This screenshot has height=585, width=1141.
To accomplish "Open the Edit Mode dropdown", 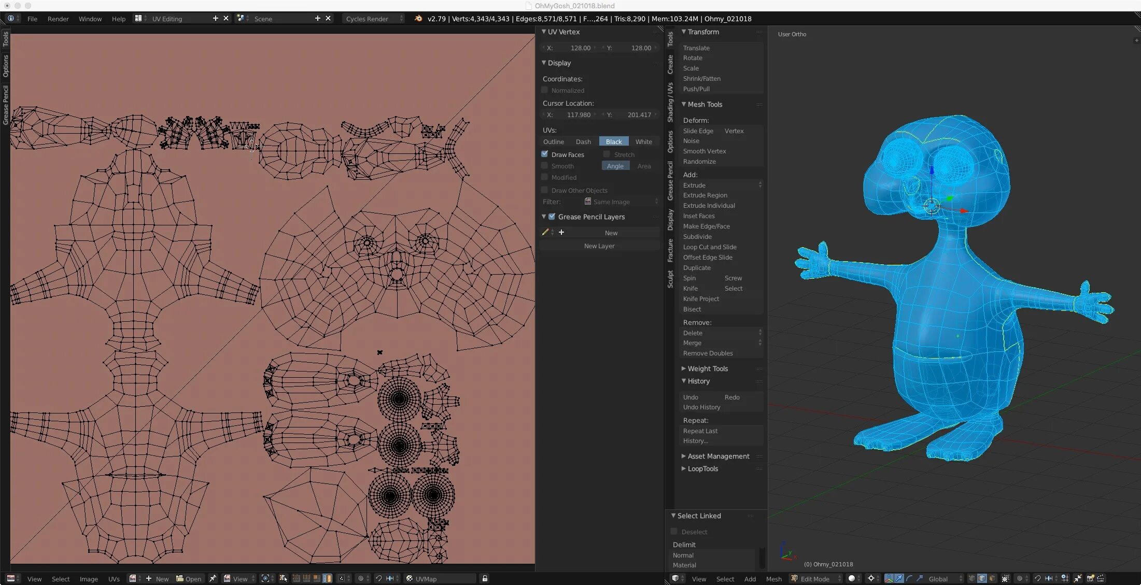I will [x=815, y=578].
